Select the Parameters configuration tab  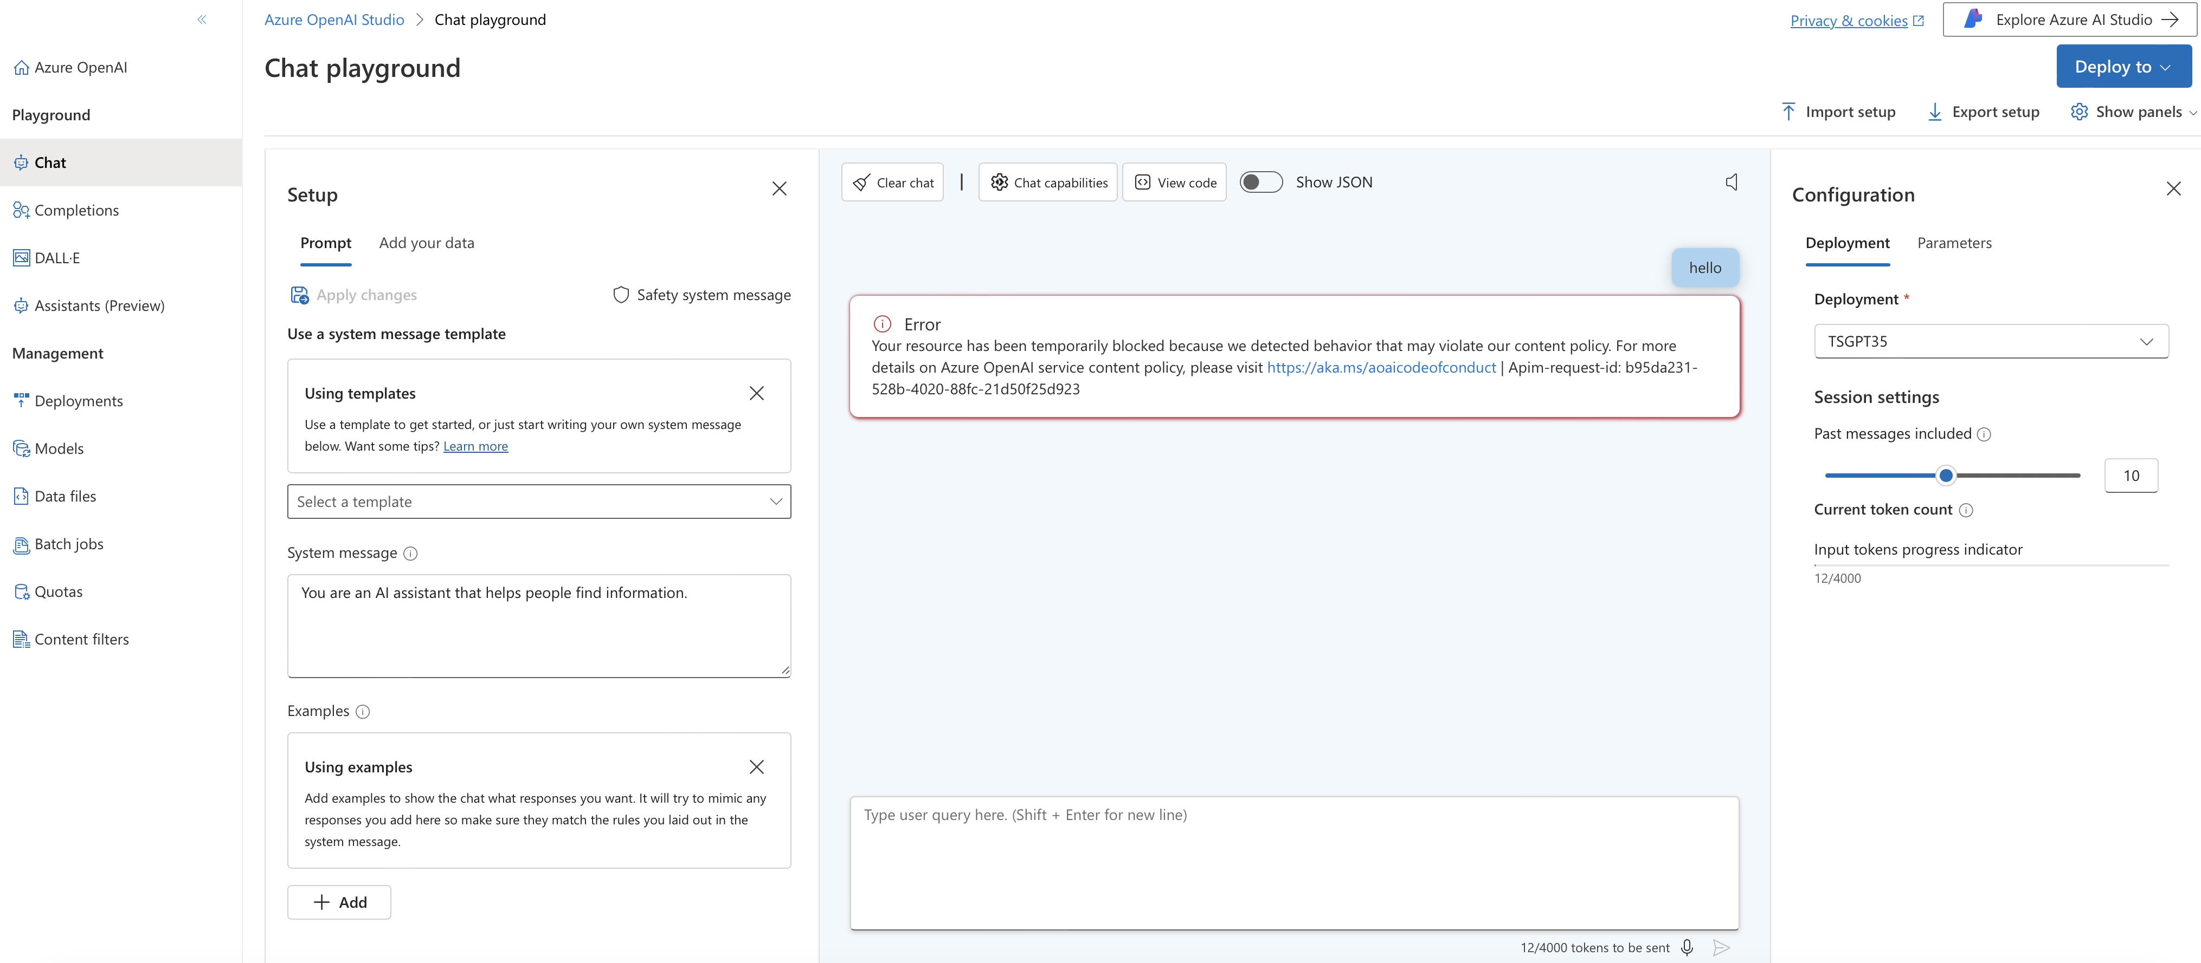1954,243
